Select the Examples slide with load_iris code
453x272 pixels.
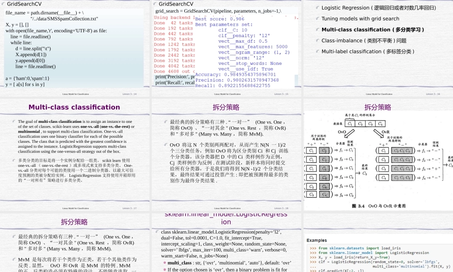point(378,243)
